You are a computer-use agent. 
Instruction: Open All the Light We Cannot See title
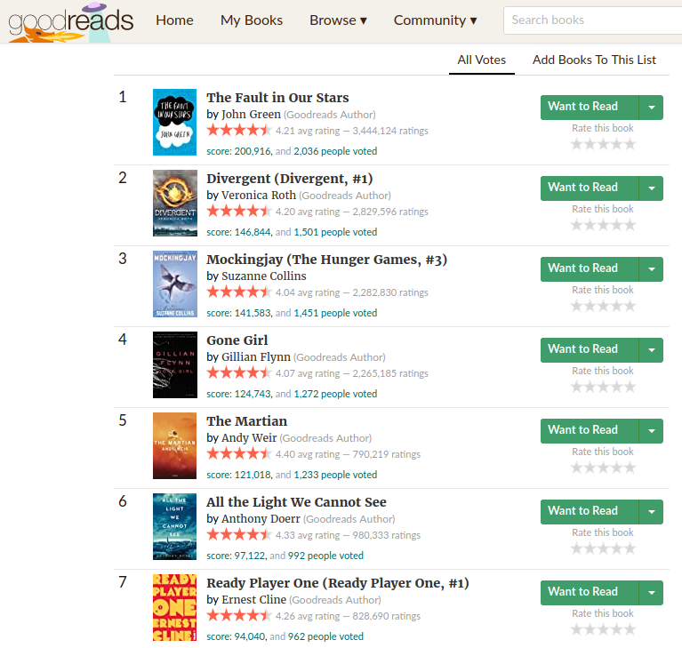pos(296,502)
